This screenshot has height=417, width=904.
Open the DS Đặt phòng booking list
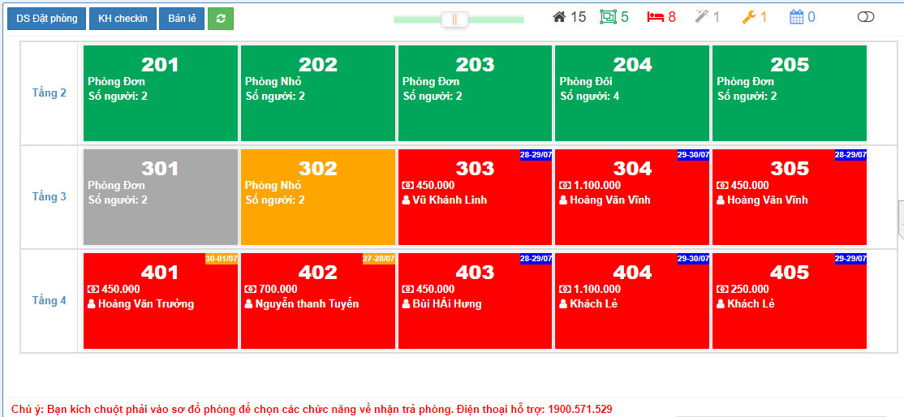tap(46, 19)
